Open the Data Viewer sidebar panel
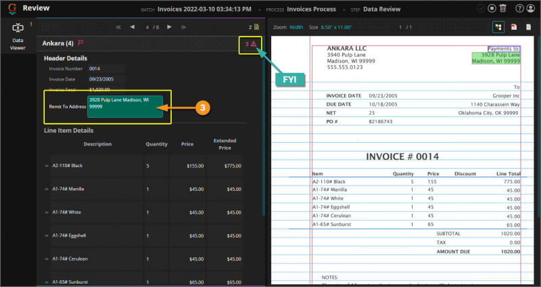 [18, 37]
